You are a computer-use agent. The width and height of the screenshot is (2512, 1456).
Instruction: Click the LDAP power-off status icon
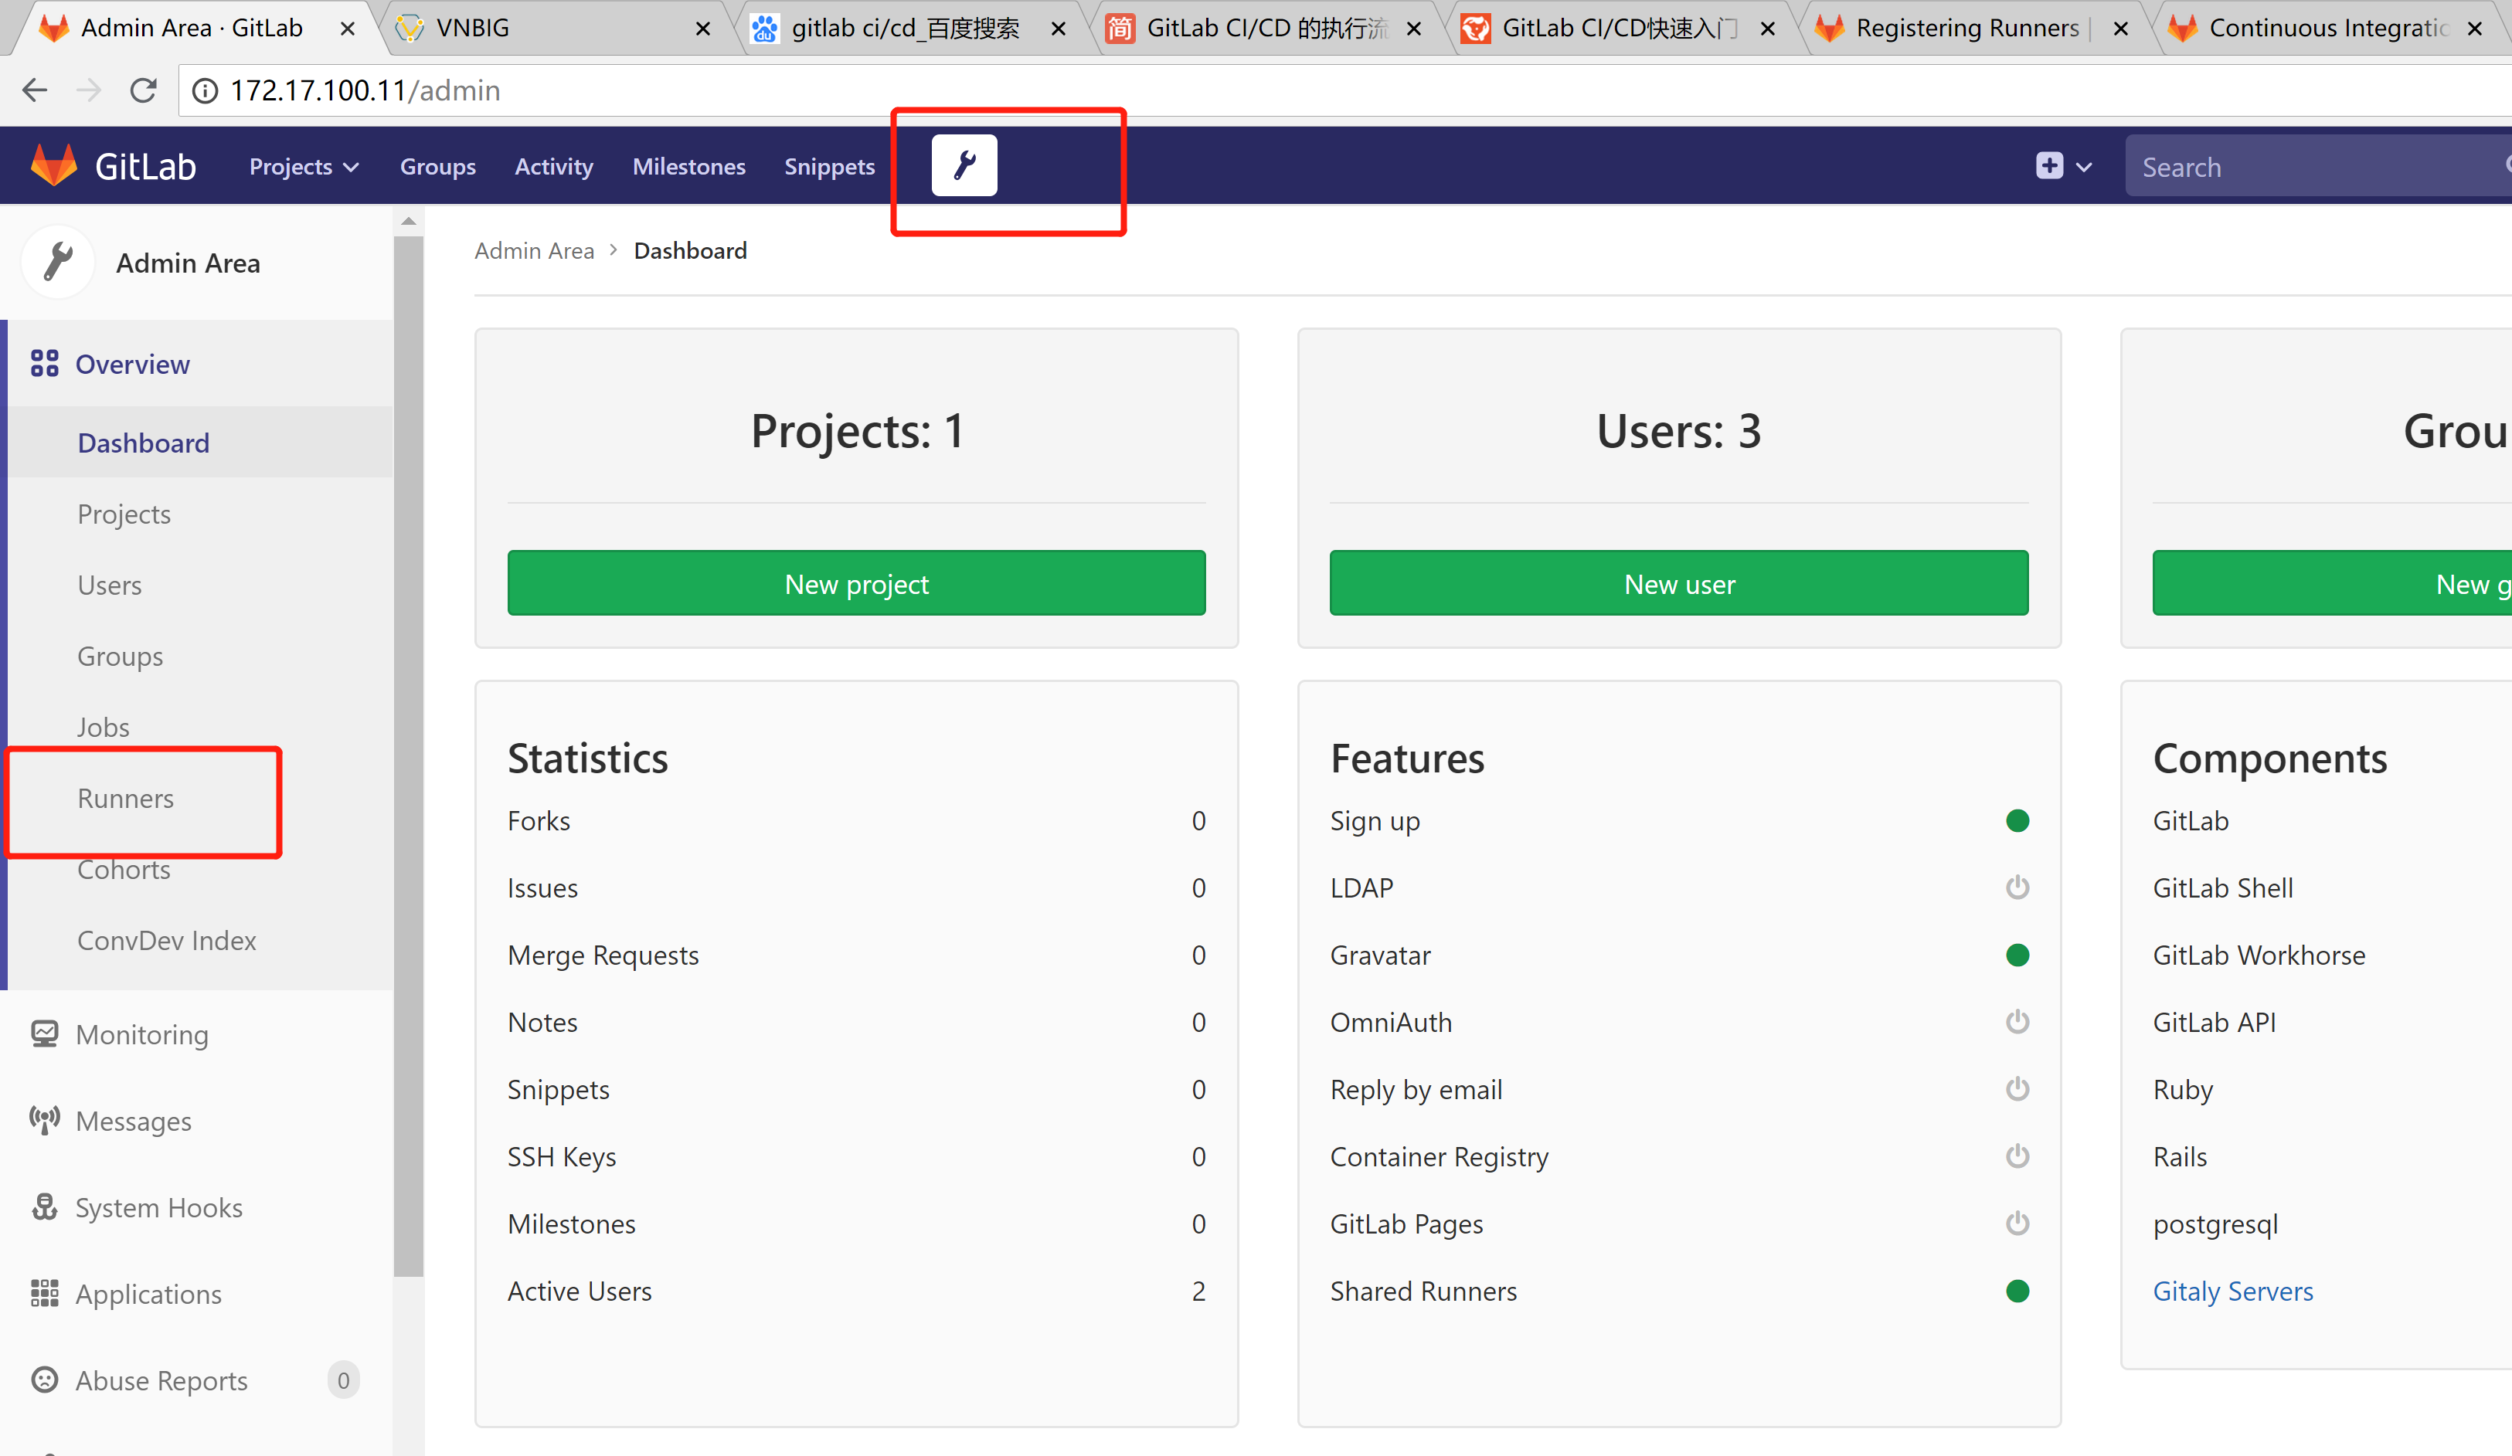[x=2017, y=887]
